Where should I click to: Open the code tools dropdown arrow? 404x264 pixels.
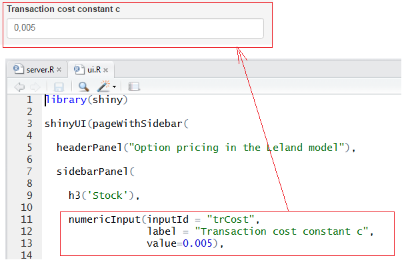[114, 87]
